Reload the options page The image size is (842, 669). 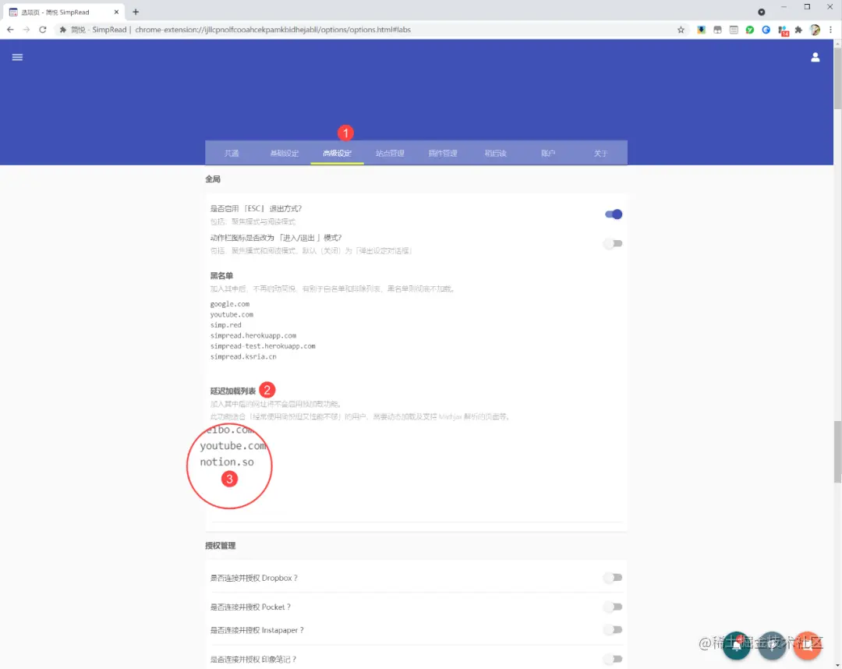42,30
